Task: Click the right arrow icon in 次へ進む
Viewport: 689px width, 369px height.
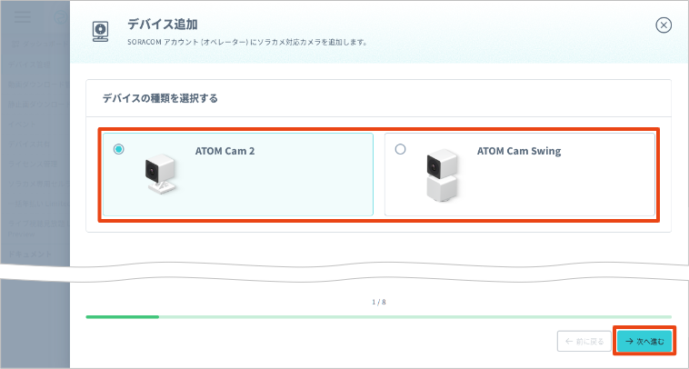Action: coord(628,341)
